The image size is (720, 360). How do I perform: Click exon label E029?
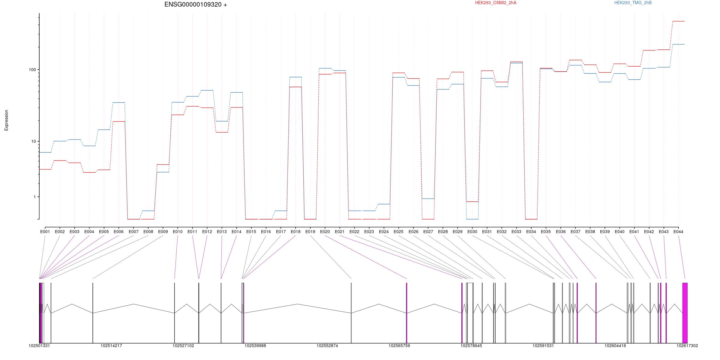click(457, 232)
